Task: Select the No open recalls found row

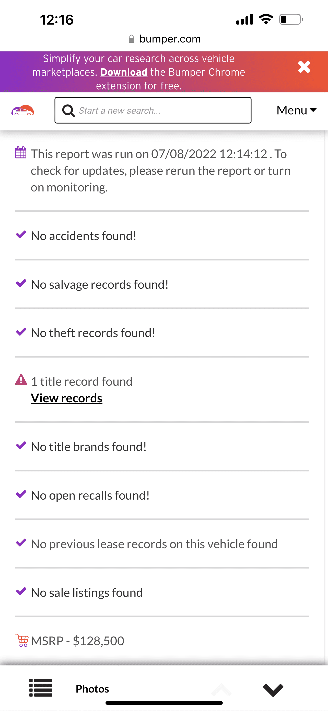Action: (162, 495)
